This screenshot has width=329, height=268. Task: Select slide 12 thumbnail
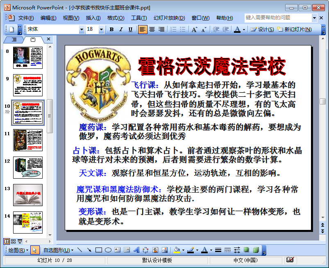28,168
